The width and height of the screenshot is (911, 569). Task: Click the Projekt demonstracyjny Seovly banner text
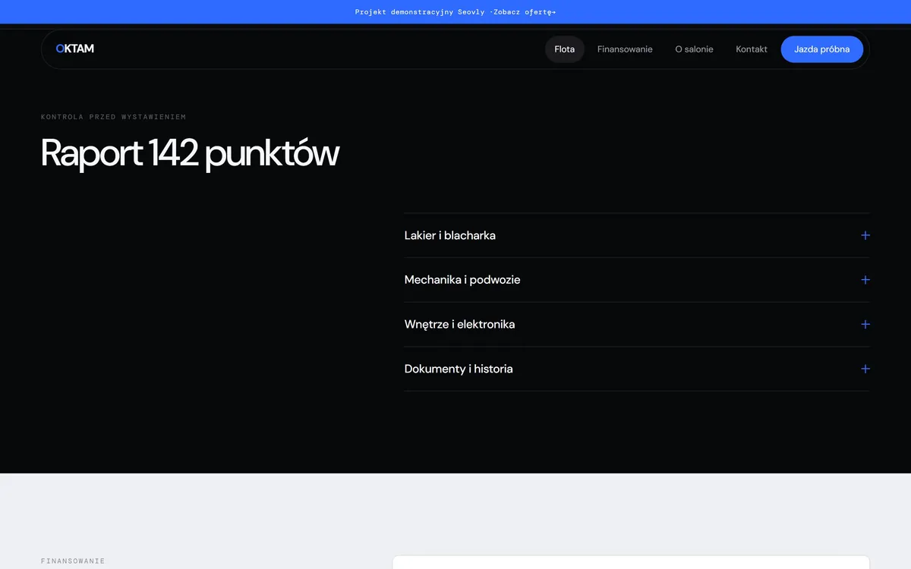pyautogui.click(x=421, y=12)
